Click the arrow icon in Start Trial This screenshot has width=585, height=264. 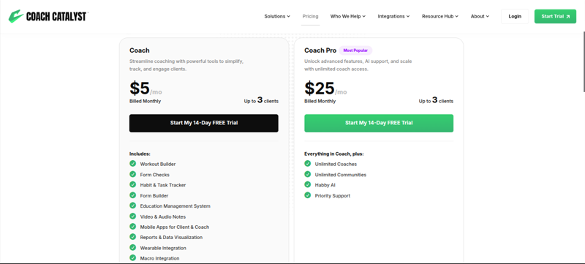[568, 16]
